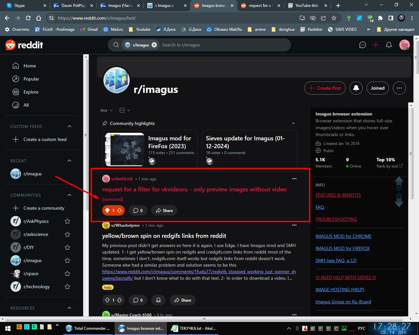419x335 pixels.
Task: Open the Hot sort dropdown
Action: pos(106,110)
